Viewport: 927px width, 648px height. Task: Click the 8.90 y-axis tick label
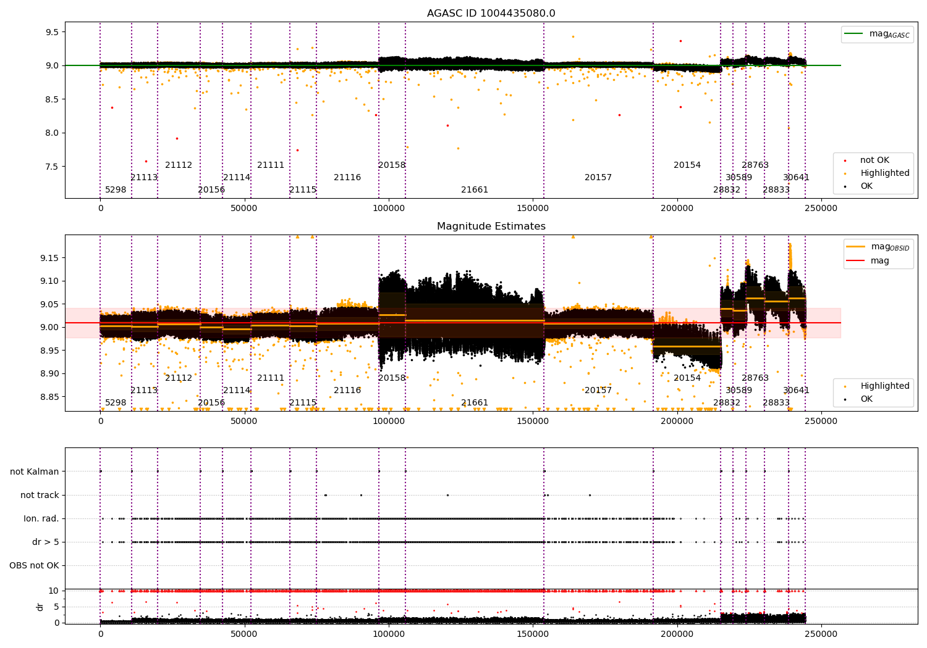point(50,374)
